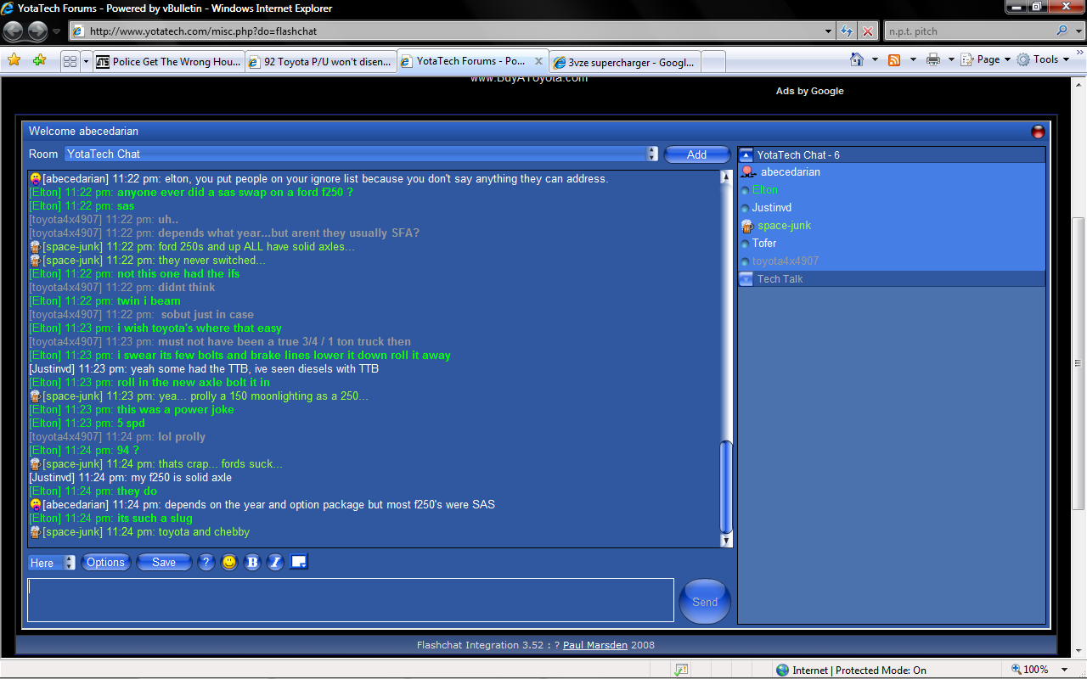Click the Home icon in toolbar

[x=858, y=59]
